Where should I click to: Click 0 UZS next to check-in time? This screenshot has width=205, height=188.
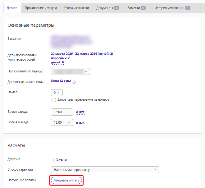point(80,112)
